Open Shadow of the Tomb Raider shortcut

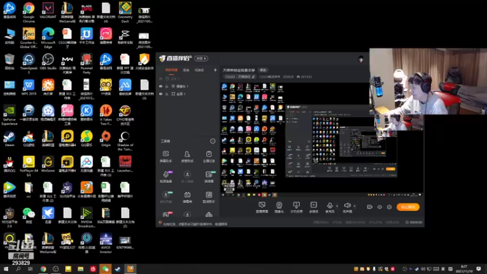[x=125, y=141]
